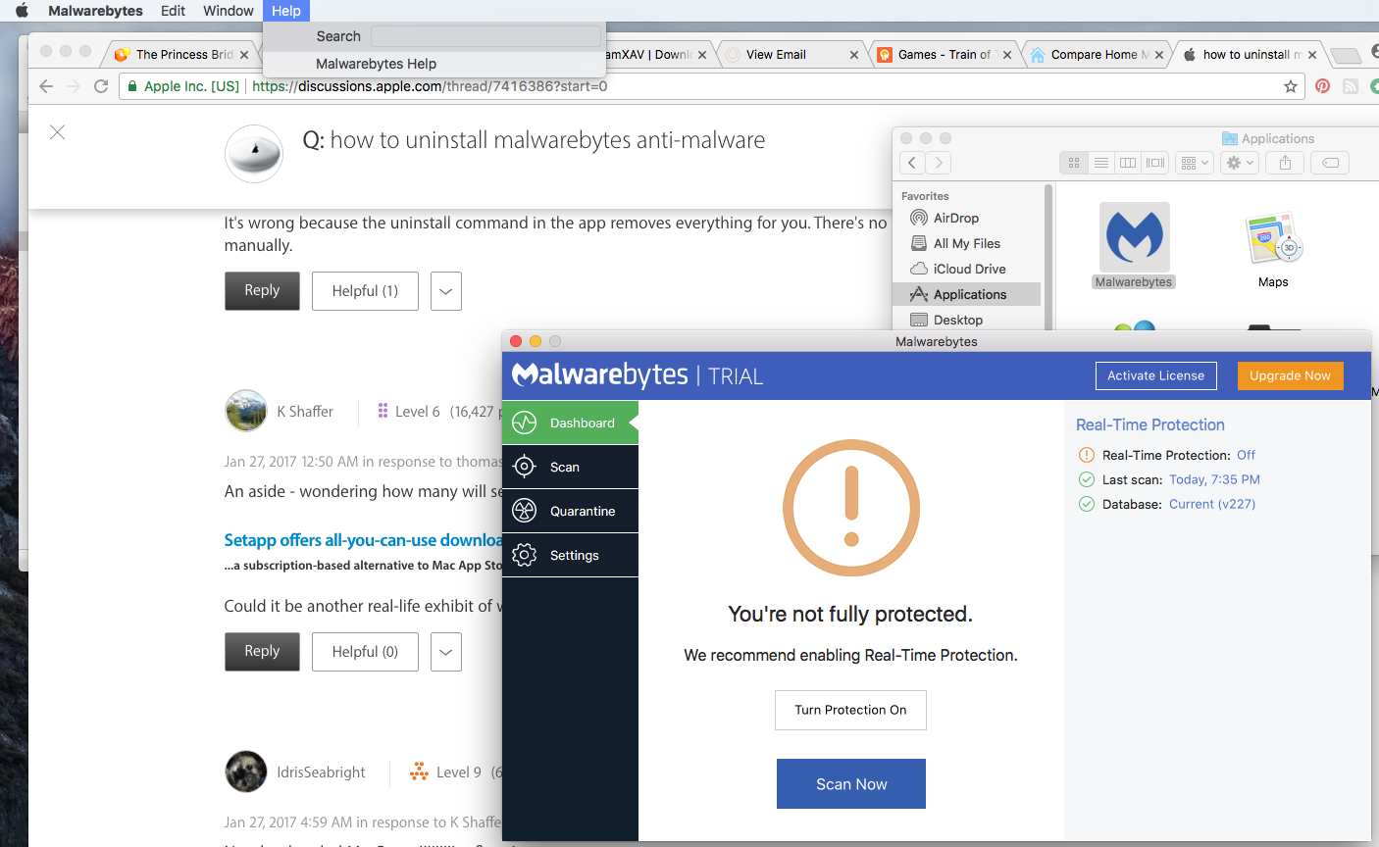
Task: Click the Finder edit tags button
Action: pos(1331,163)
